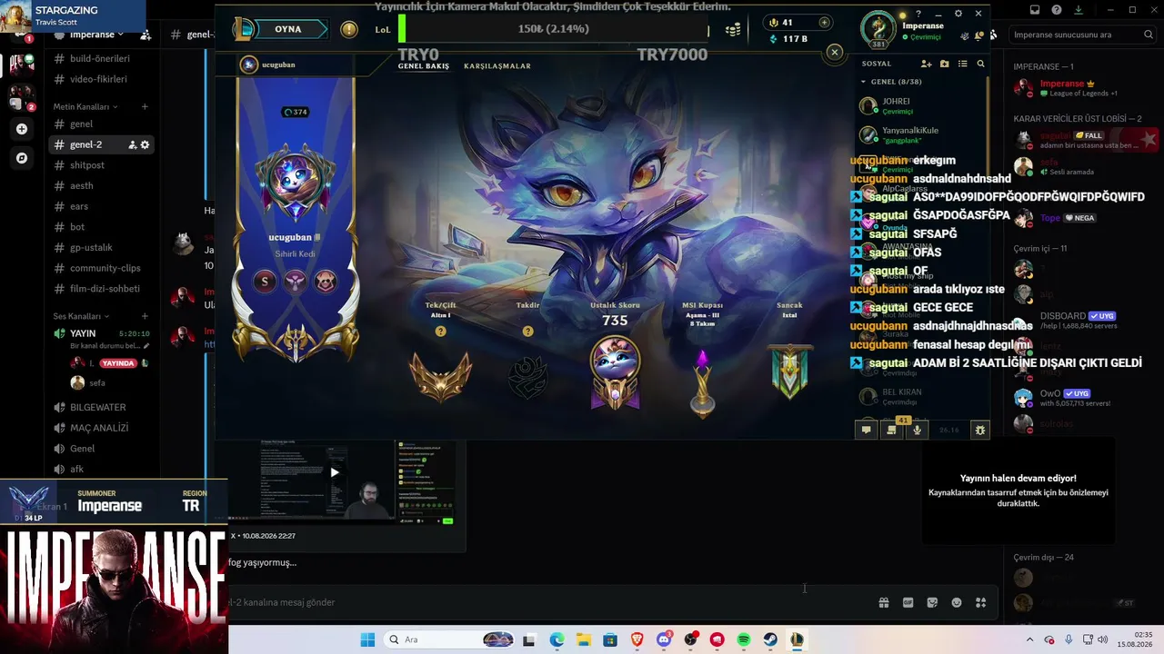Open the Imperanse summoner profile icon in League

878,29
